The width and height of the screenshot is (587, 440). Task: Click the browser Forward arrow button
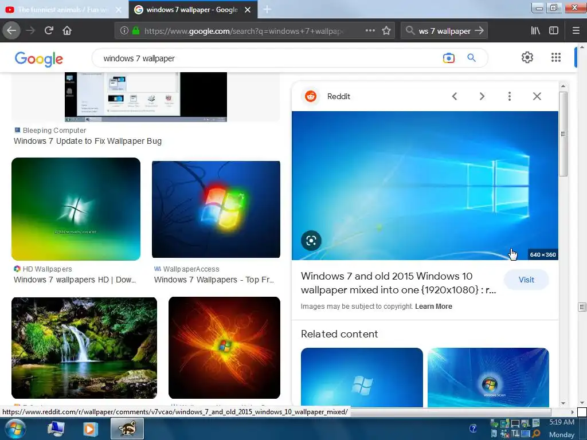coord(30,30)
